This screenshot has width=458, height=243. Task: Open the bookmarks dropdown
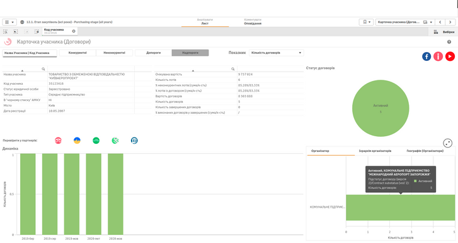[366, 22]
